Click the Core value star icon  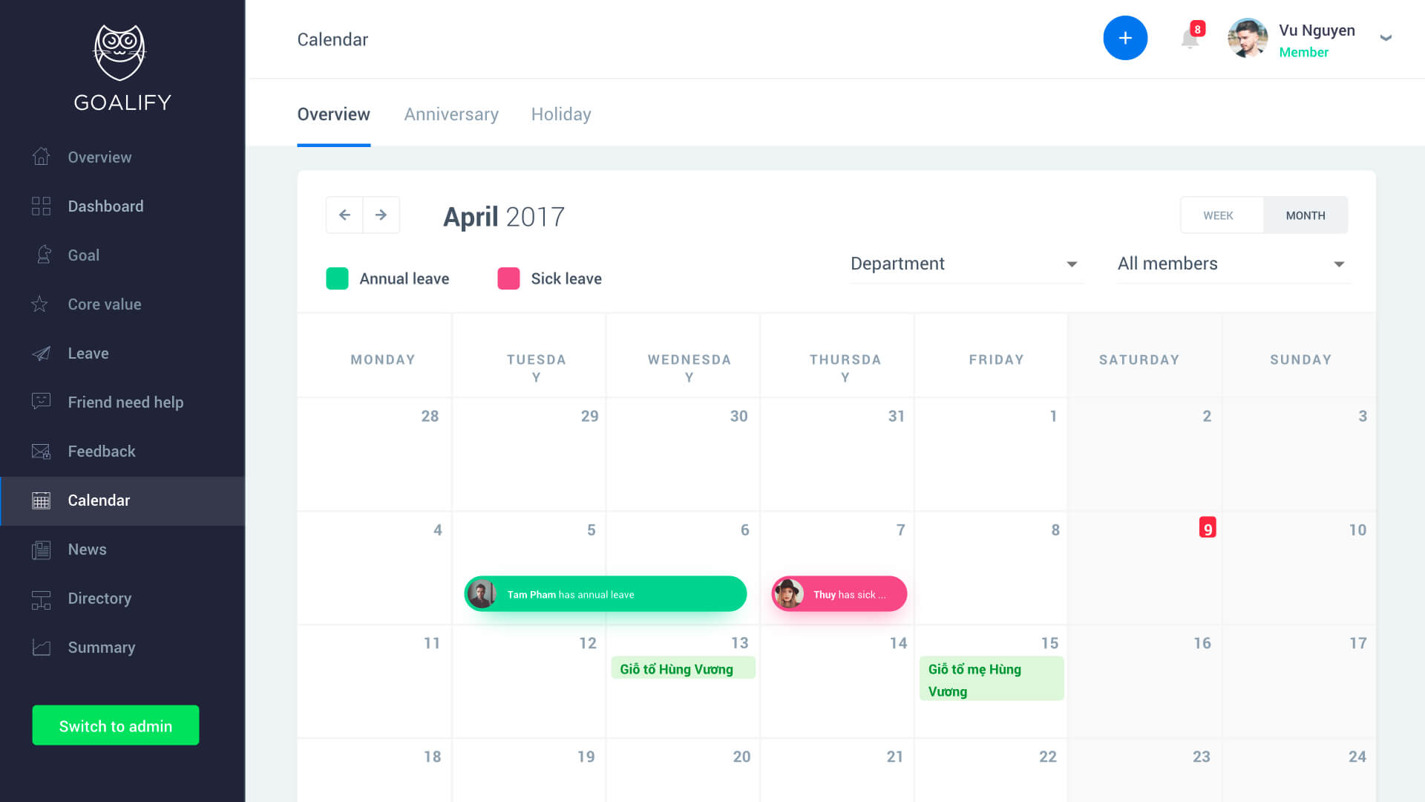tap(40, 304)
